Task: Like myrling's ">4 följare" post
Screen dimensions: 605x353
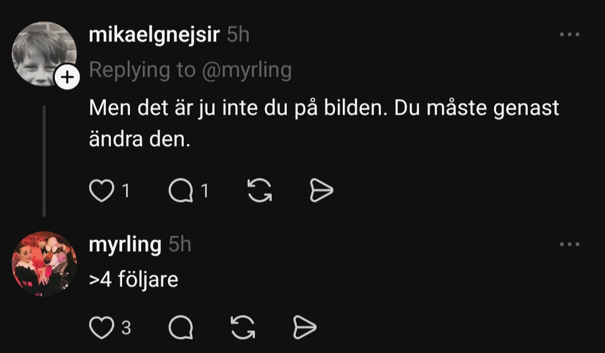Action: (x=101, y=328)
